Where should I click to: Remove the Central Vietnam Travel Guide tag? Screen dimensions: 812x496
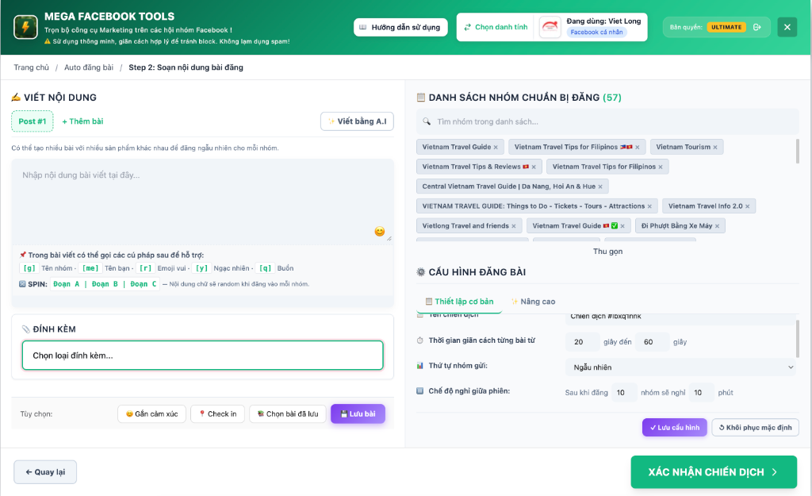pyautogui.click(x=600, y=186)
